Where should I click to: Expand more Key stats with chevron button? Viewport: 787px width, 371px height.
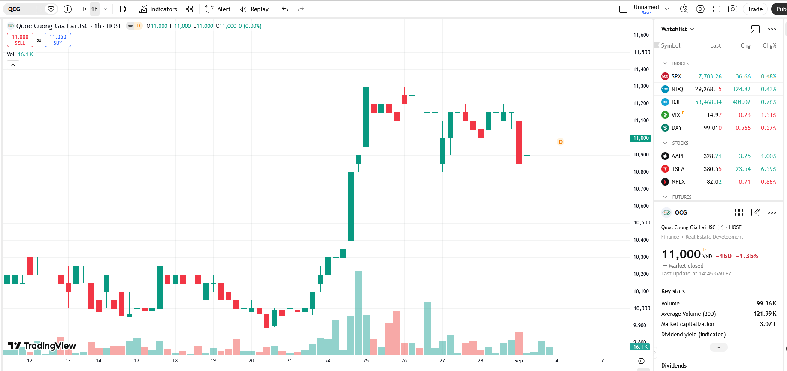[x=719, y=347]
